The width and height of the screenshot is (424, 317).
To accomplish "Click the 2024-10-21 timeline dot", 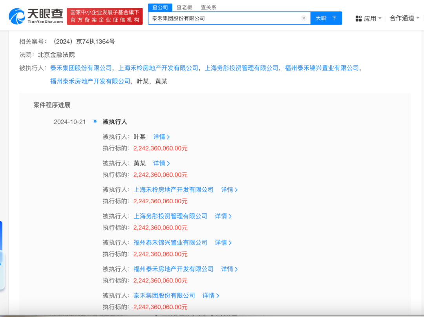I will pos(95,121).
